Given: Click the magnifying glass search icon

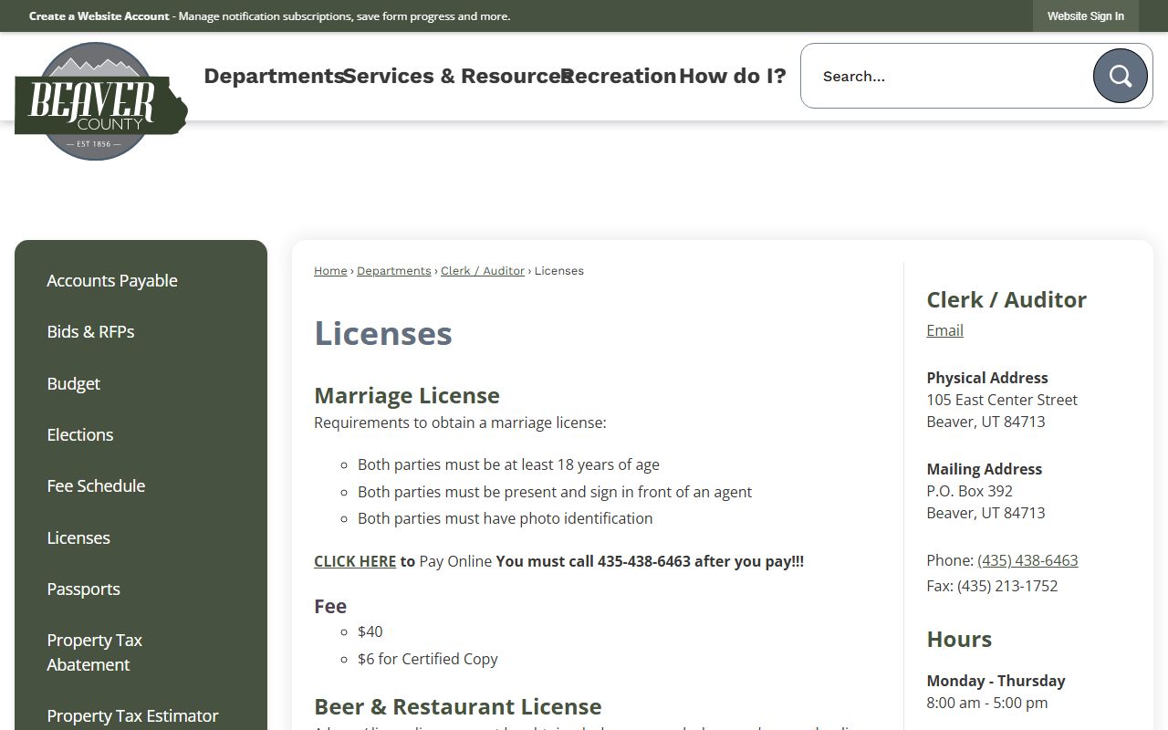Looking at the screenshot, I should [1120, 76].
